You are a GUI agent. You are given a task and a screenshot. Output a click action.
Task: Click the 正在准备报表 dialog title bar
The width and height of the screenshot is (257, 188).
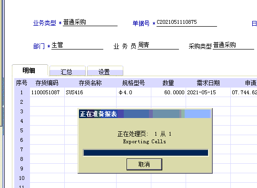tap(145, 114)
